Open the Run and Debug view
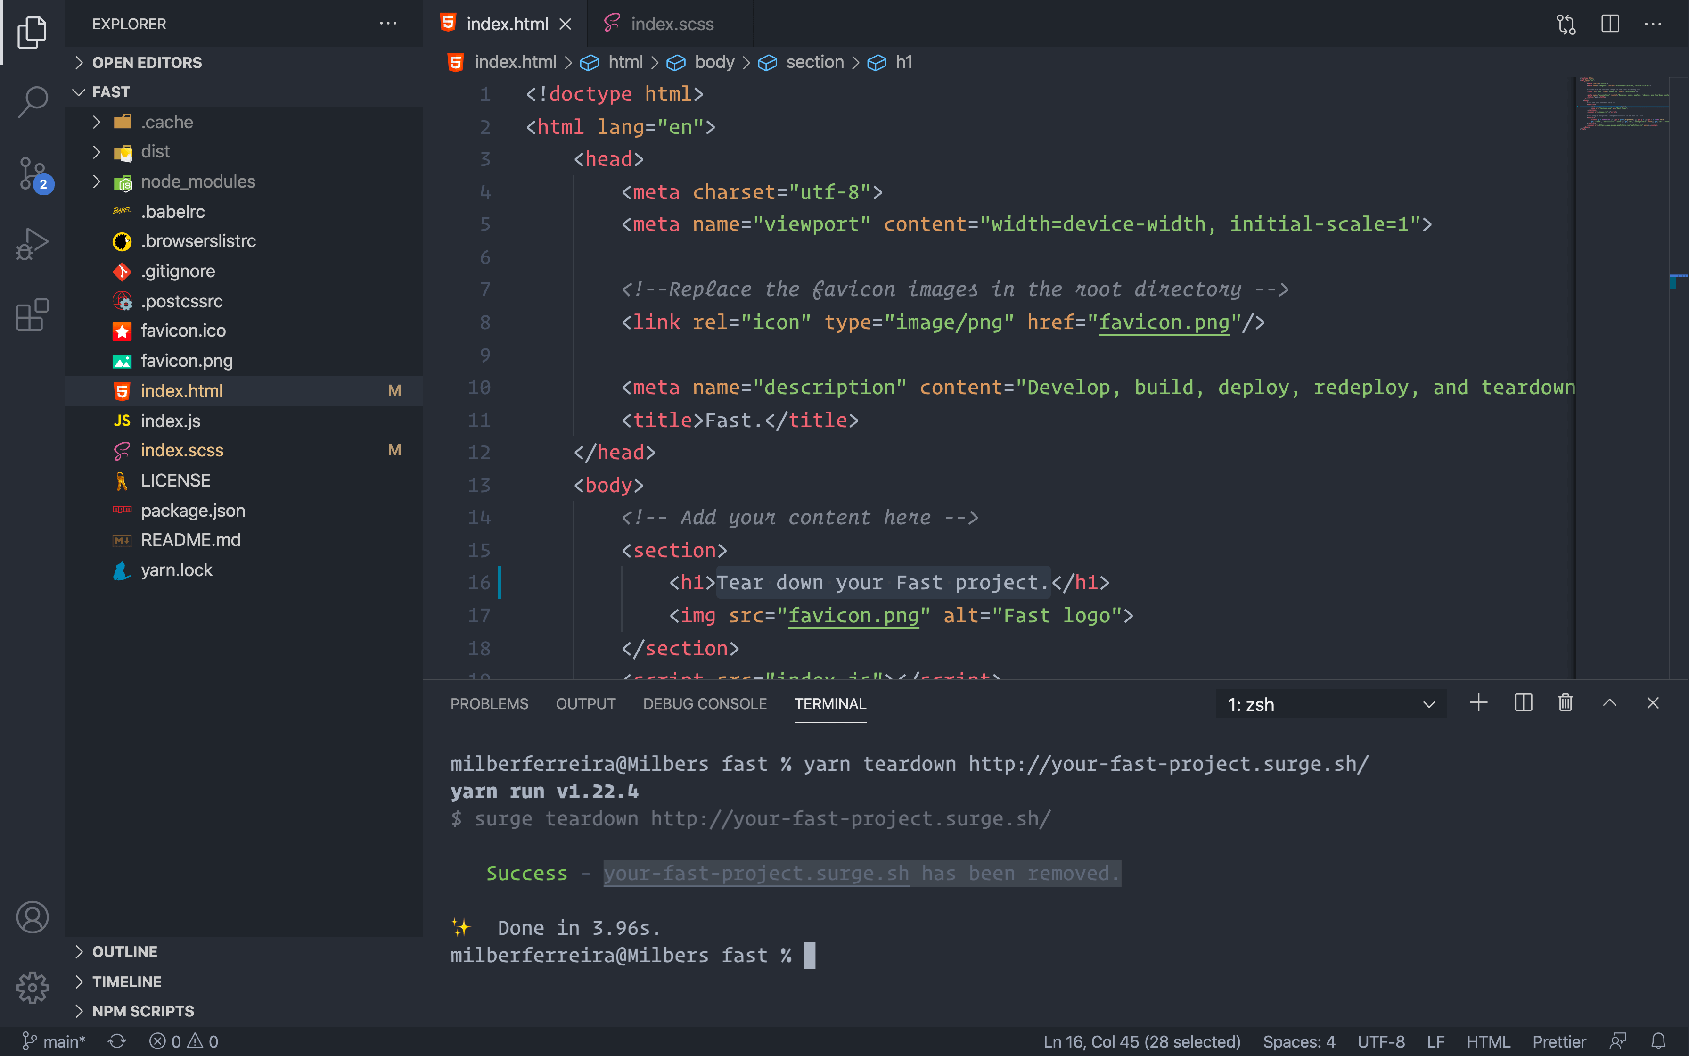 click(32, 244)
